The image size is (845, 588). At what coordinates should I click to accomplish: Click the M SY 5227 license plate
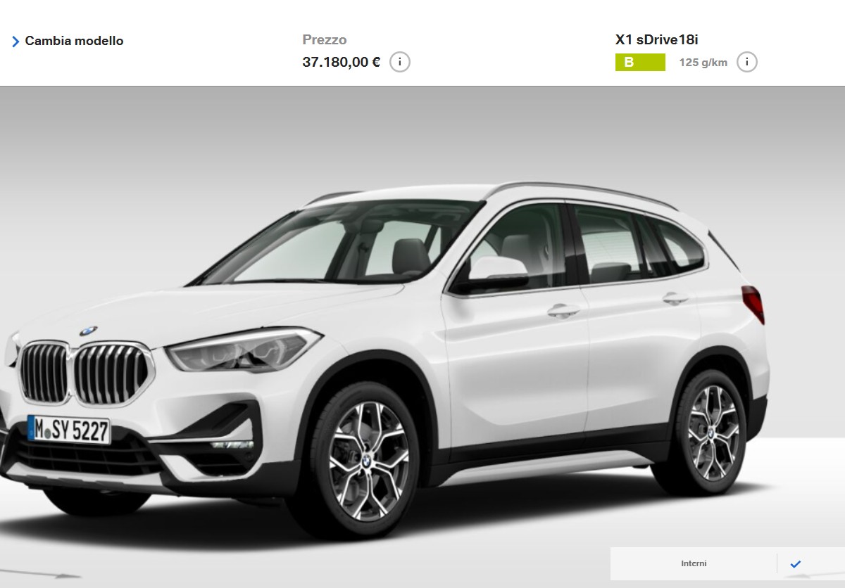point(69,430)
